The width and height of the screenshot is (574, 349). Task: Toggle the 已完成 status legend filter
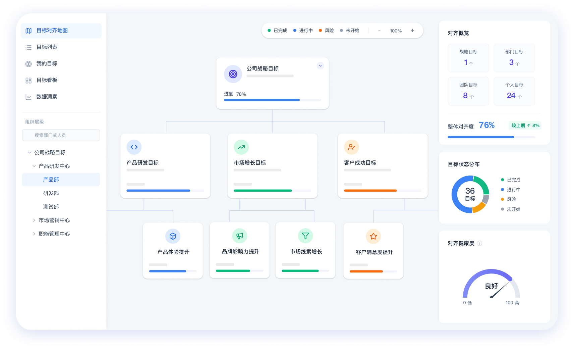pyautogui.click(x=277, y=31)
